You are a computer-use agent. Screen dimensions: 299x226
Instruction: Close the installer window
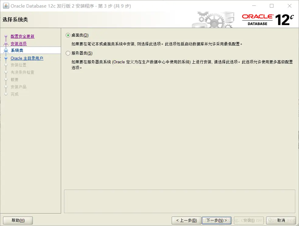[x=290, y=6]
